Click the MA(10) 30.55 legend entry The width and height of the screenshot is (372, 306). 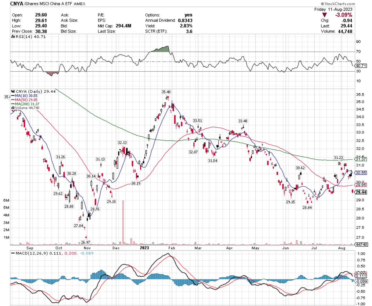point(24,96)
